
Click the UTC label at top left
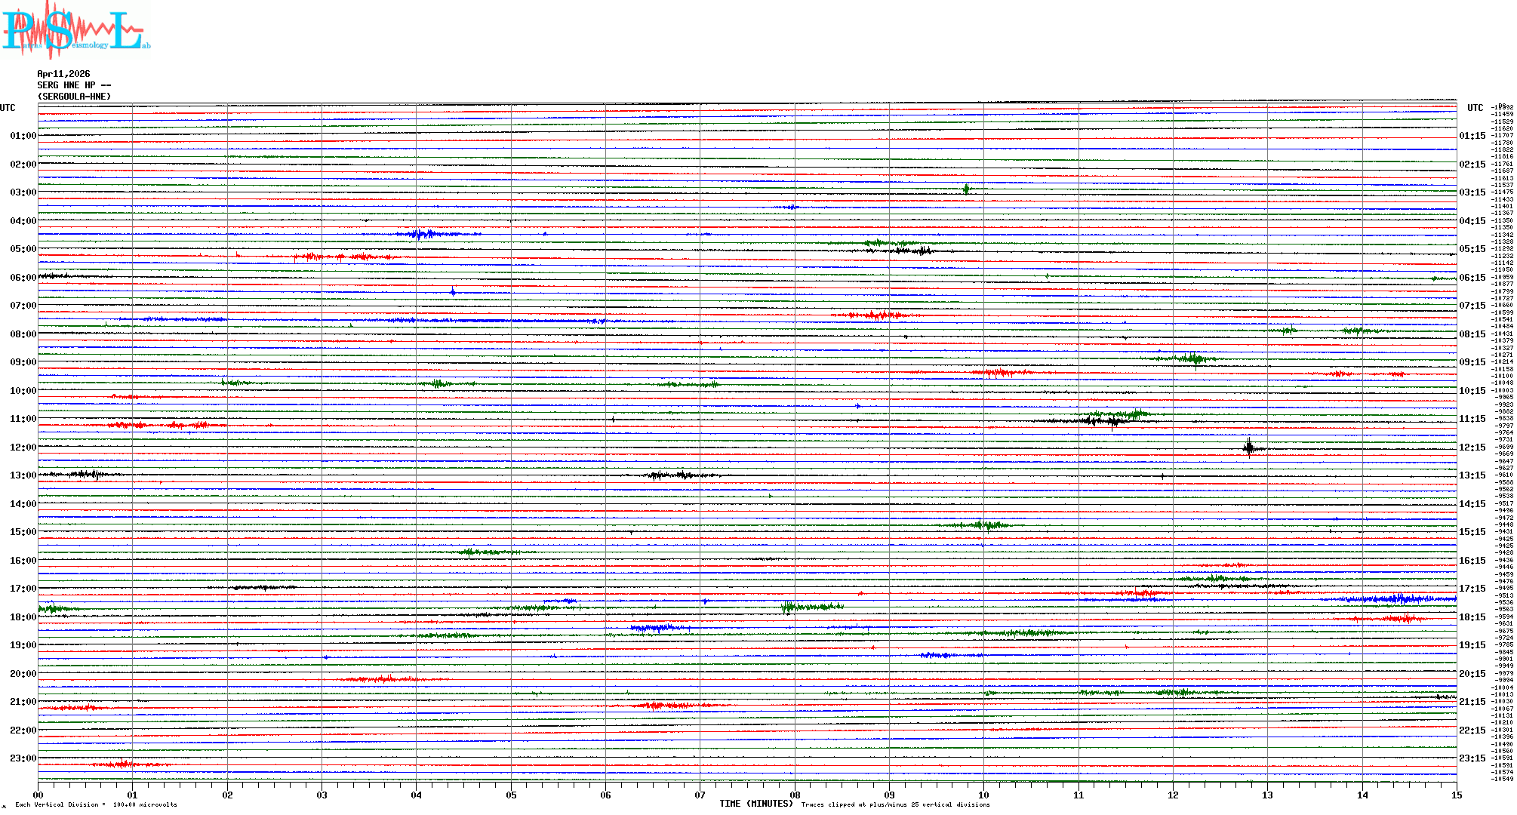point(8,108)
